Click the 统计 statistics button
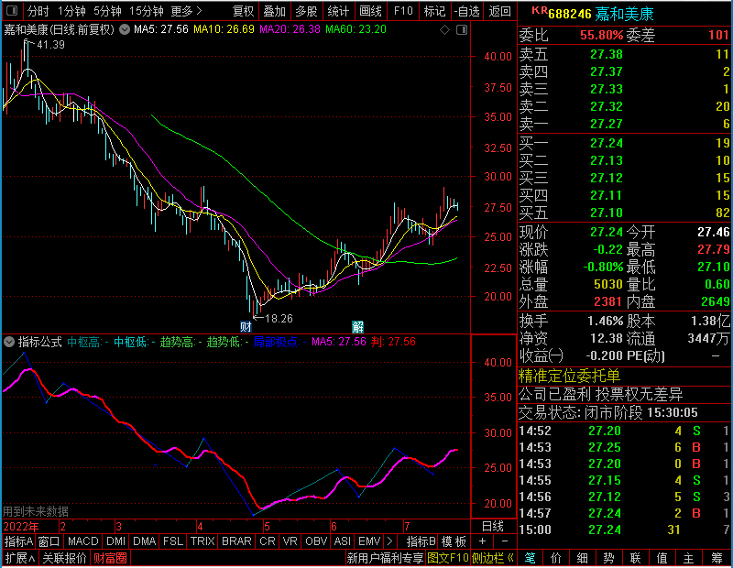Screen dimensions: 733x568 [338, 11]
